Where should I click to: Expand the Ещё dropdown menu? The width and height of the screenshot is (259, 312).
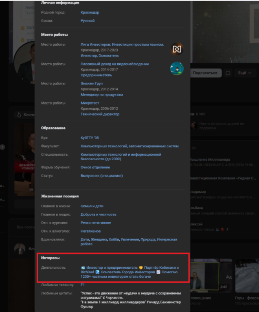244,73
